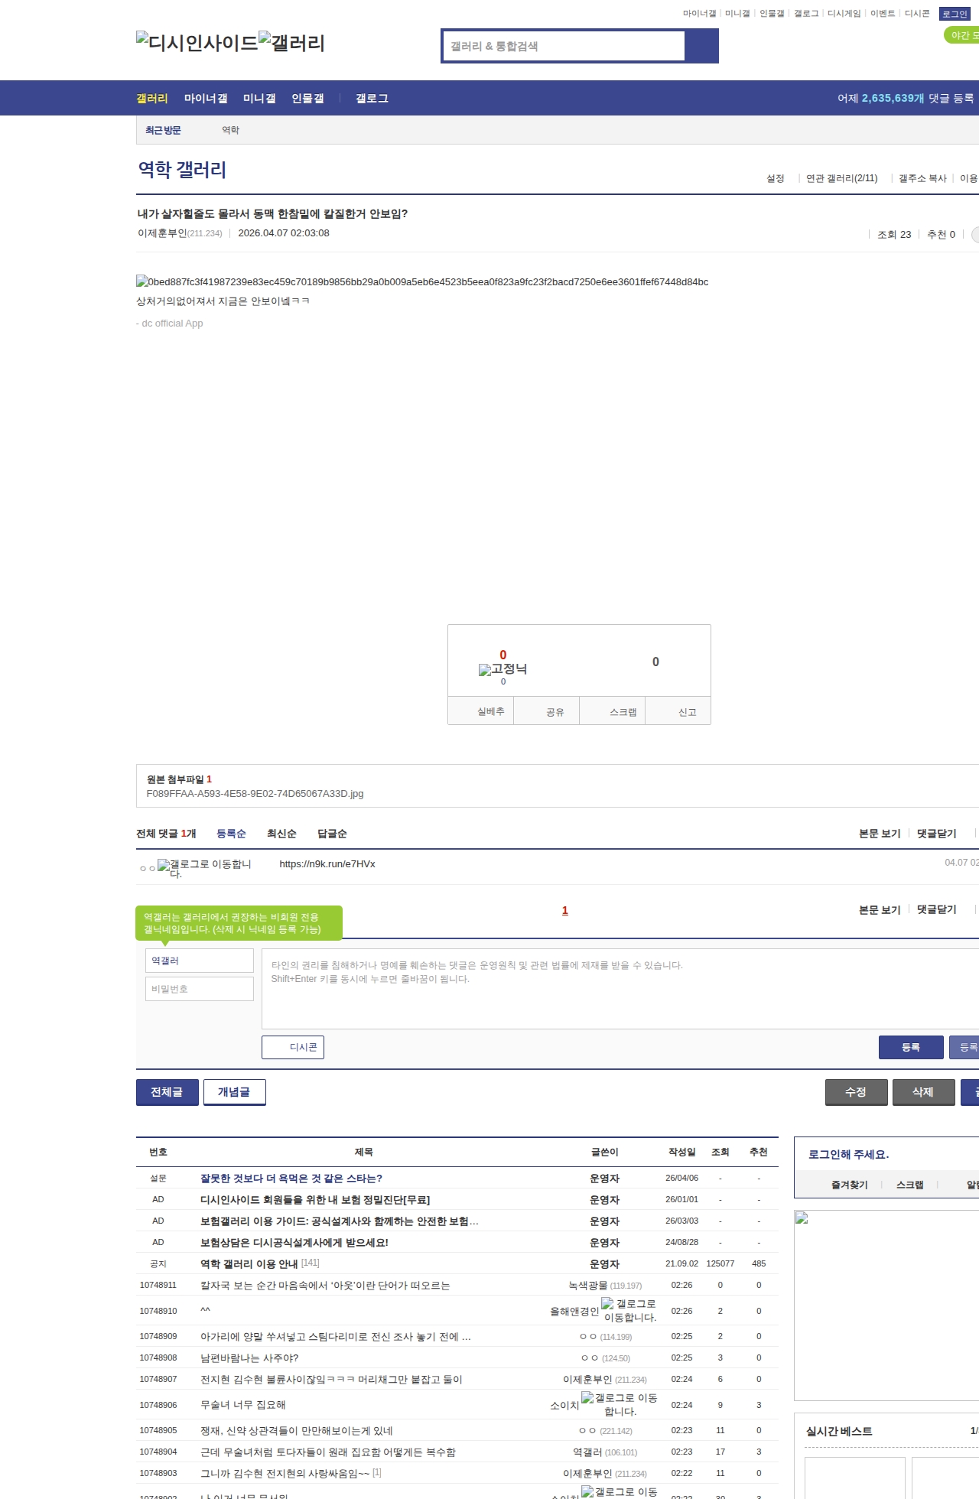Toggle 댓글닫기 beside comment page number 1
This screenshot has width=979, height=1499.
[937, 909]
